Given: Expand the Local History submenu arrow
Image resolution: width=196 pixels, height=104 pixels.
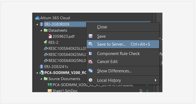Looking at the screenshot, I should pyautogui.click(x=156, y=80).
